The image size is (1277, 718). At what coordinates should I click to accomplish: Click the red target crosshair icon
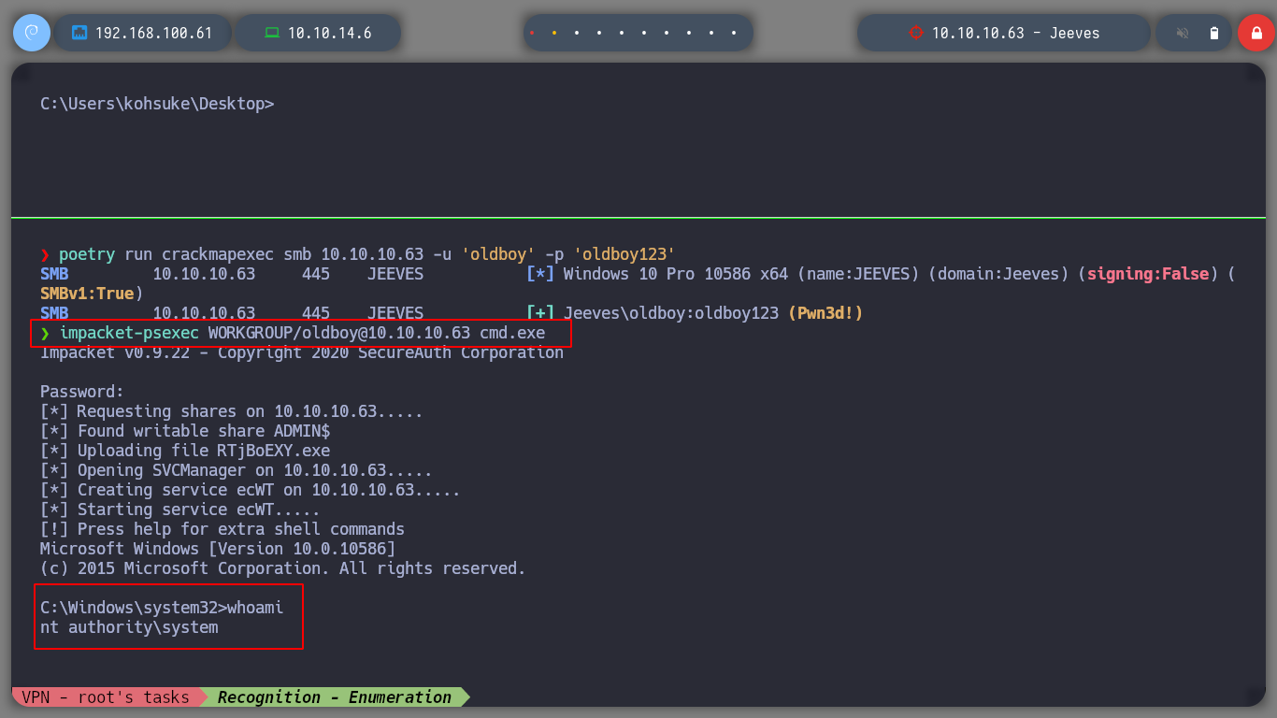(915, 33)
